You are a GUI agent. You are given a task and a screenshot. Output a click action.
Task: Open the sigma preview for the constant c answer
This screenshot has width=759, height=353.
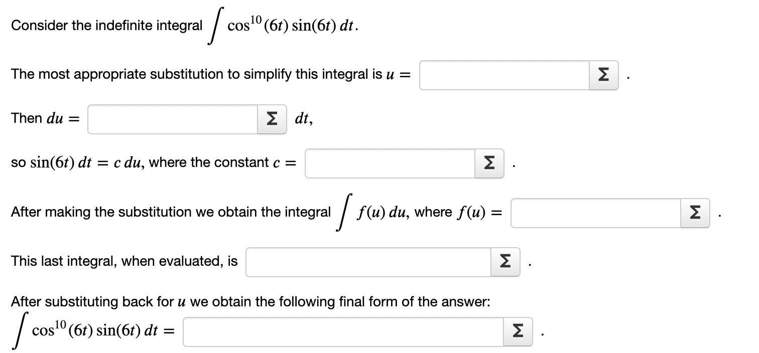(489, 163)
